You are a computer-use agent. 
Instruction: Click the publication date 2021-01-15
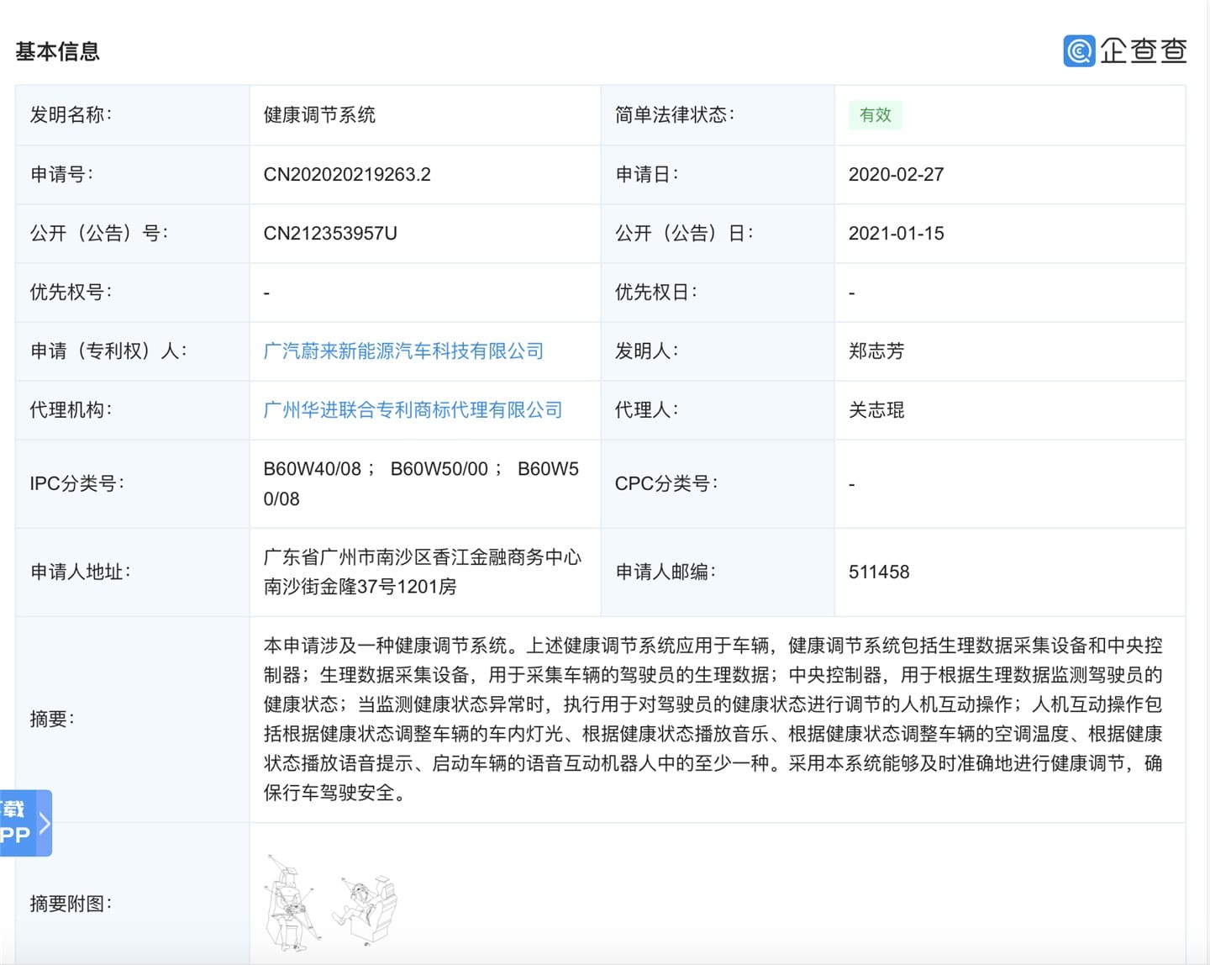tap(896, 234)
